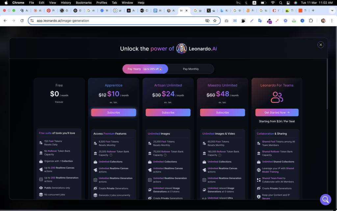Open the Edit menu
Screen dimensions: 337x211
coord(41,3)
